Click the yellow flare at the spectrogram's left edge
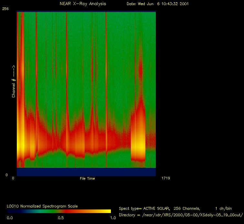This screenshot has width=244, height=224. coord(22,139)
